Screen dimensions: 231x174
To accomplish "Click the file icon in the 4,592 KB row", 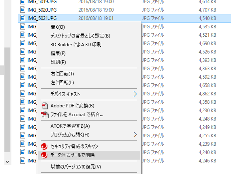I will pyautogui.click(x=23, y=77).
